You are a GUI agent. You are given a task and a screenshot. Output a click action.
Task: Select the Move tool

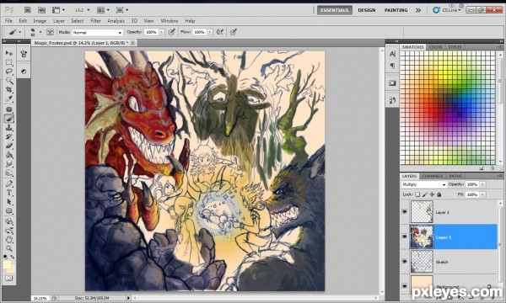tap(9, 53)
